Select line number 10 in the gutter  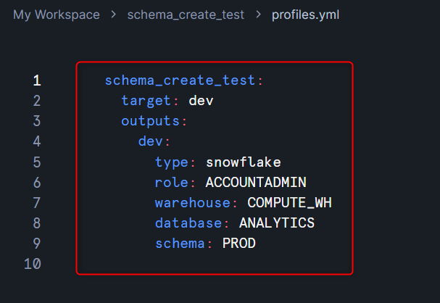point(33,264)
